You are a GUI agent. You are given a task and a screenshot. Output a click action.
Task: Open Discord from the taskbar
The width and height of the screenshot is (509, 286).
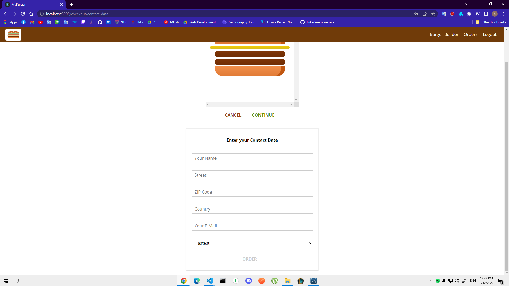point(249,281)
